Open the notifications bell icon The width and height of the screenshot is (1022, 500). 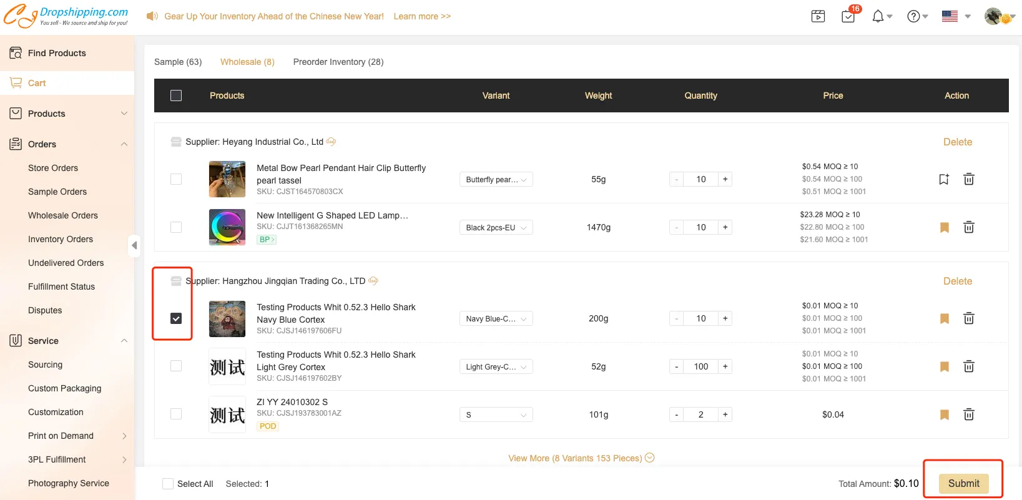pyautogui.click(x=878, y=16)
